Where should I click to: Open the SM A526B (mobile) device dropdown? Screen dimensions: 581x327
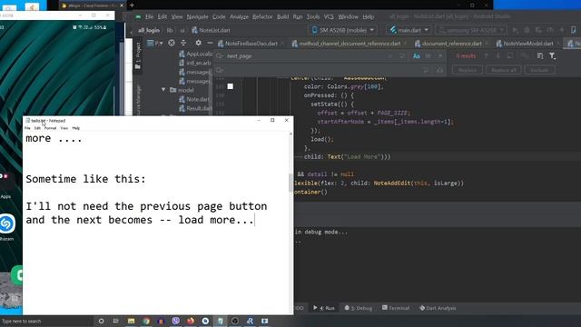[342, 30]
